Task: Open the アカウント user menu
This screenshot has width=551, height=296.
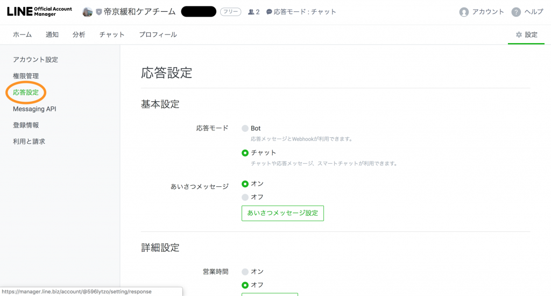Action: pyautogui.click(x=482, y=12)
